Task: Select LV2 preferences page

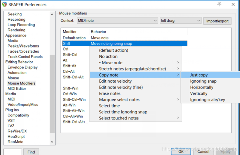Action: (x=11, y=126)
